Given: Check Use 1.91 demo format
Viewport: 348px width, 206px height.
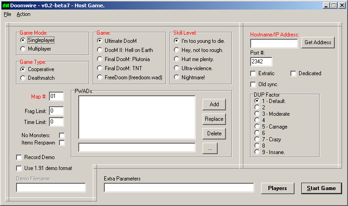Looking at the screenshot, I should coord(19,168).
